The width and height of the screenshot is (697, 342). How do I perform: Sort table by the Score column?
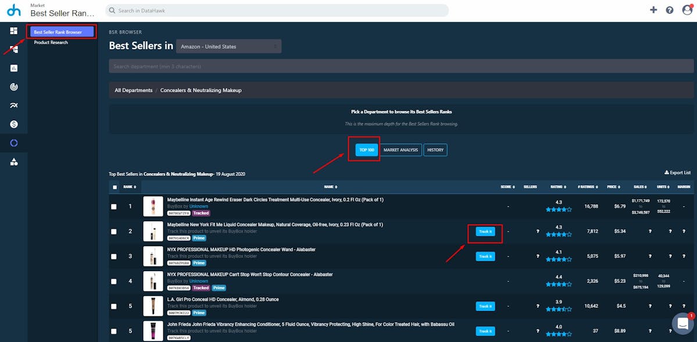pos(507,187)
